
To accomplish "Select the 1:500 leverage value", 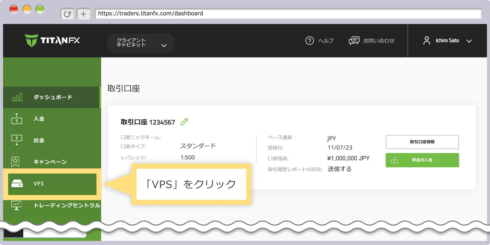I will pos(188,157).
